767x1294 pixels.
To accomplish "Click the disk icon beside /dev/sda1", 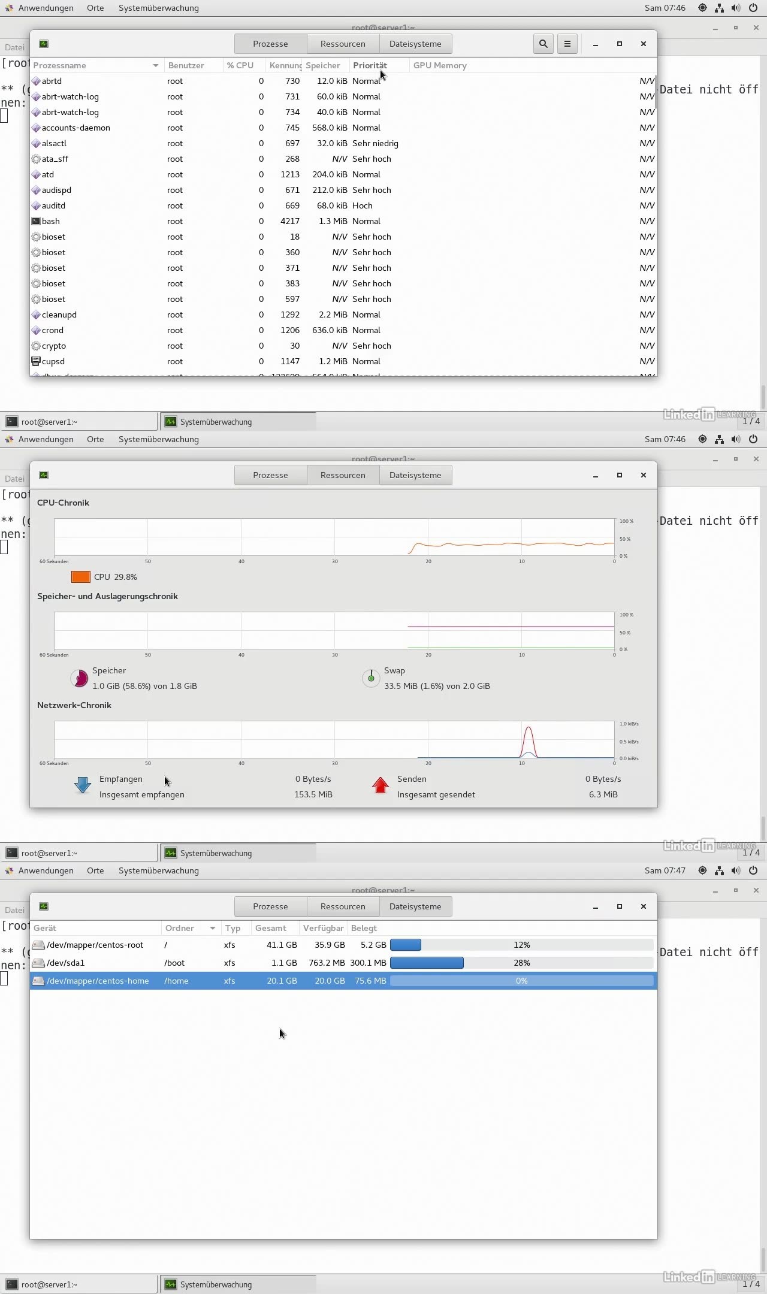I will coord(38,963).
